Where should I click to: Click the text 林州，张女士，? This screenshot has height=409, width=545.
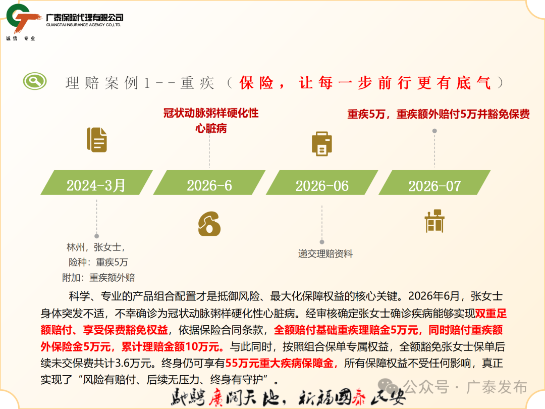point(96,247)
